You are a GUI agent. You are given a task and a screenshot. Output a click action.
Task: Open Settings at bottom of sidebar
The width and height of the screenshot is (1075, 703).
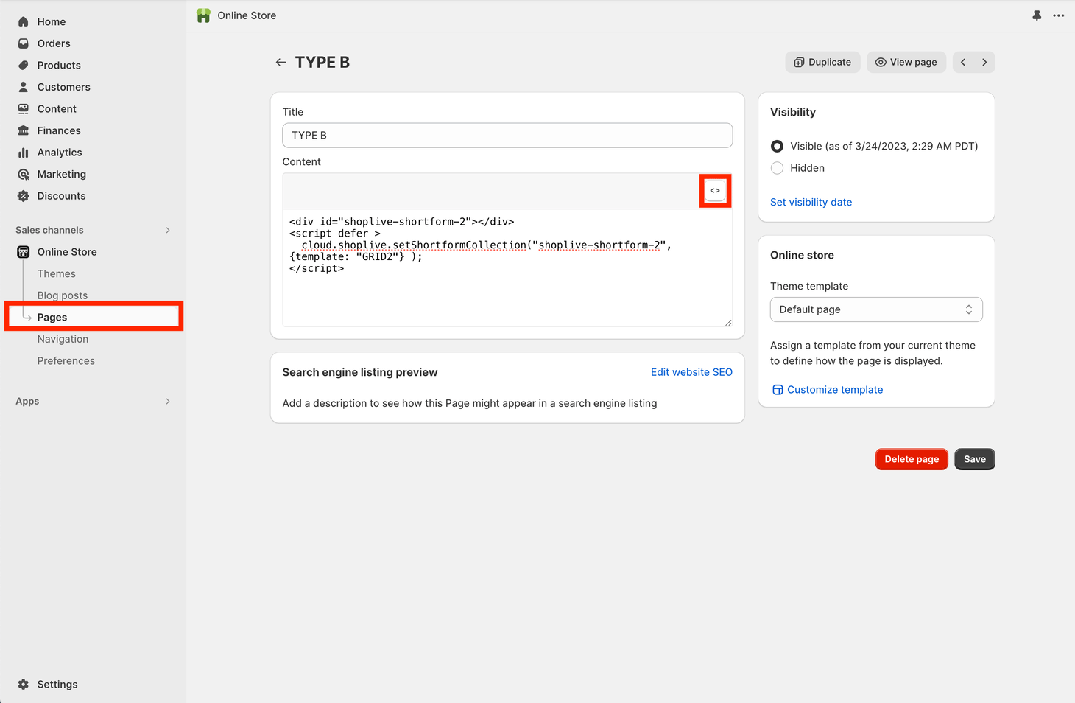(57, 685)
